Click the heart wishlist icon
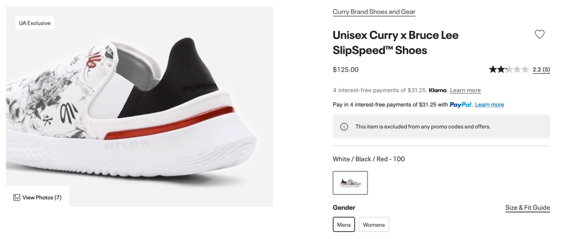Image resolution: width=565 pixels, height=239 pixels. click(x=540, y=35)
